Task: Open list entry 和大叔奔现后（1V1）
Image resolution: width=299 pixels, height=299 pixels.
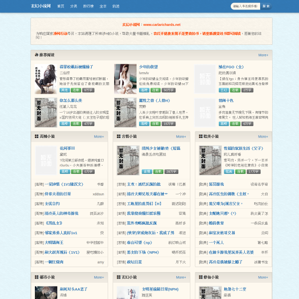Action: click(62, 252)
